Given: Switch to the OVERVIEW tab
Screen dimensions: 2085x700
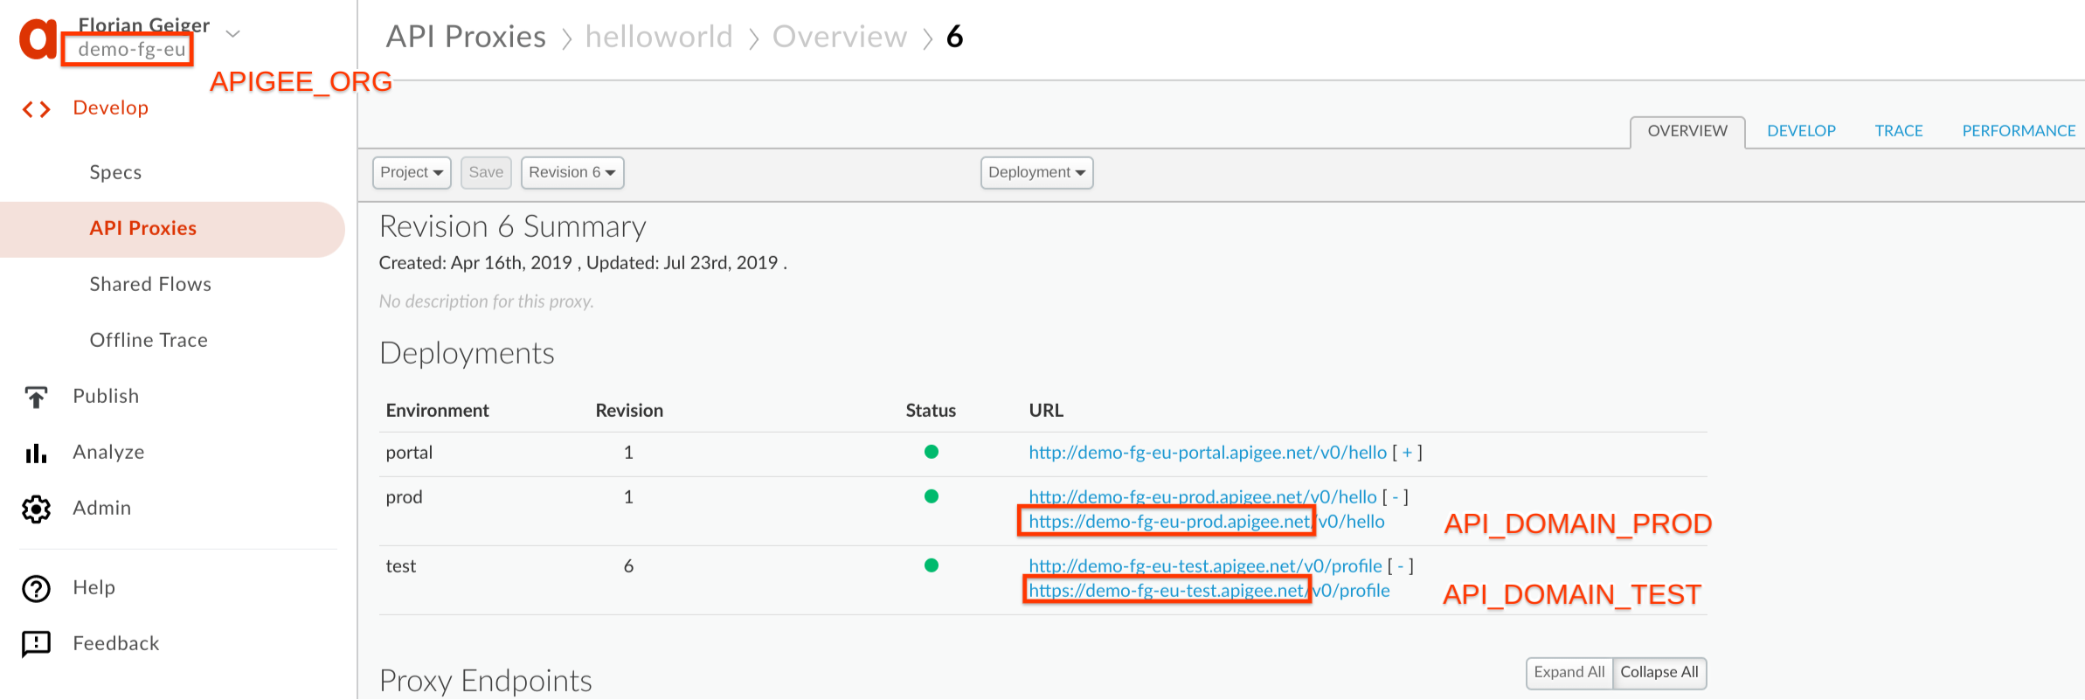Looking at the screenshot, I should 1687,131.
